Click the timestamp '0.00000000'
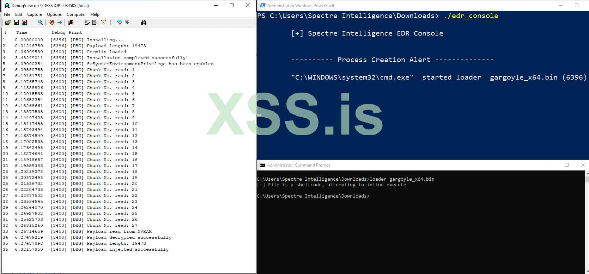Screen dimensions: 589x274 (29, 40)
